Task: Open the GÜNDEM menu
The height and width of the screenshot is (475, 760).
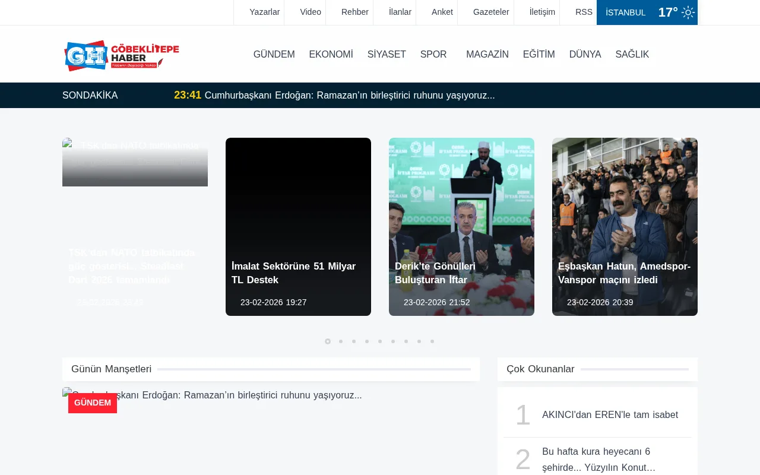Action: click(274, 54)
